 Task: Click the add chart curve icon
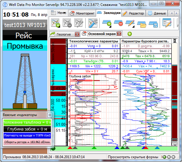coord(55,23)
